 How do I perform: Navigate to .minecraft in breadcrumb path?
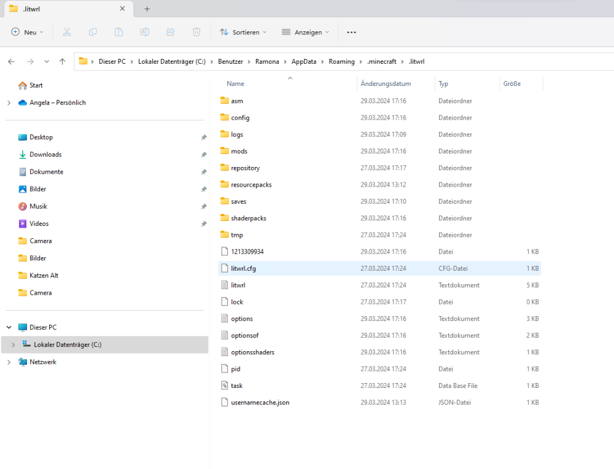382,61
